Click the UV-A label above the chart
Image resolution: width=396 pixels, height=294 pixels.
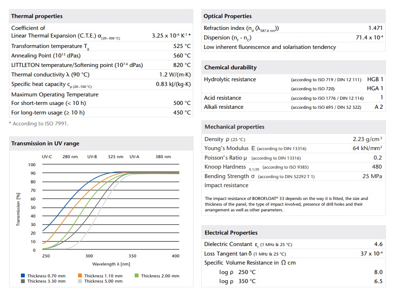click(134, 157)
